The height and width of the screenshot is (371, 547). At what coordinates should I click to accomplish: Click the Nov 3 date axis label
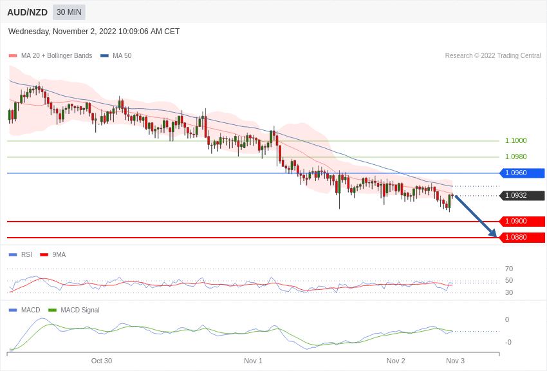pos(455,361)
